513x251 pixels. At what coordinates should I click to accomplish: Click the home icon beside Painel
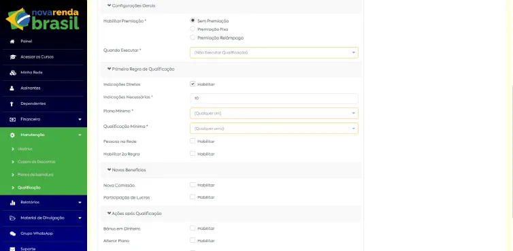click(12, 41)
